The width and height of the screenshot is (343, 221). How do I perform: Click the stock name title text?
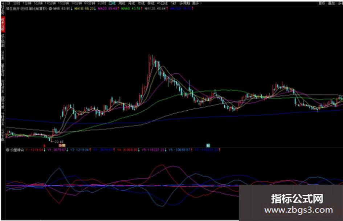point(27,9)
